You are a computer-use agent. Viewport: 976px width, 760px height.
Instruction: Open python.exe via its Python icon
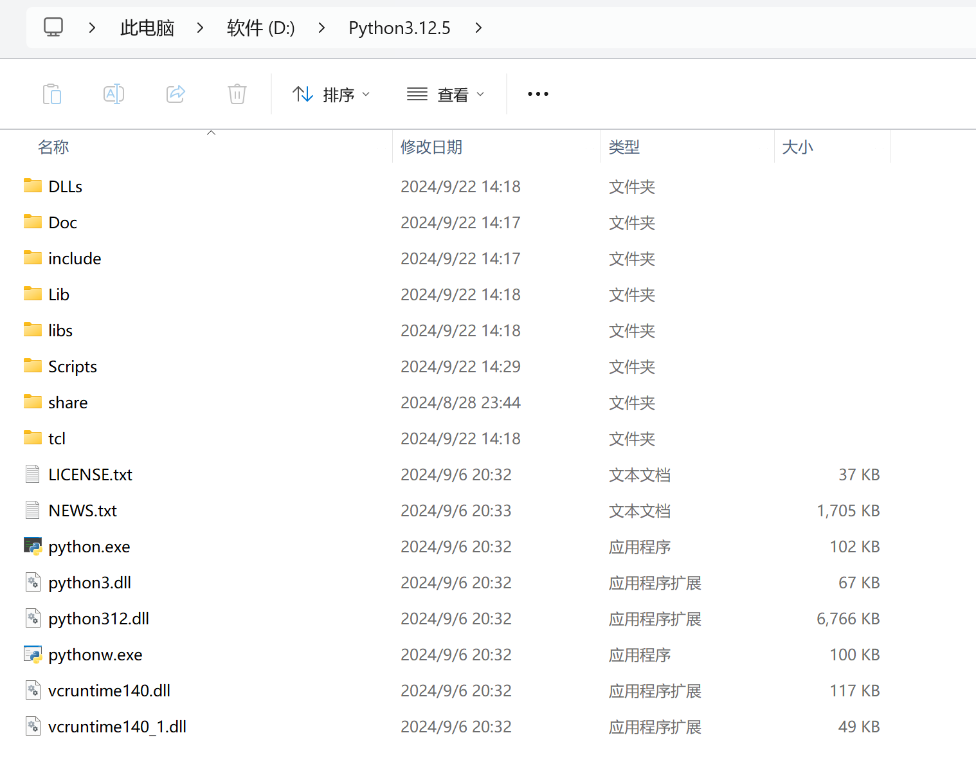[x=33, y=546]
